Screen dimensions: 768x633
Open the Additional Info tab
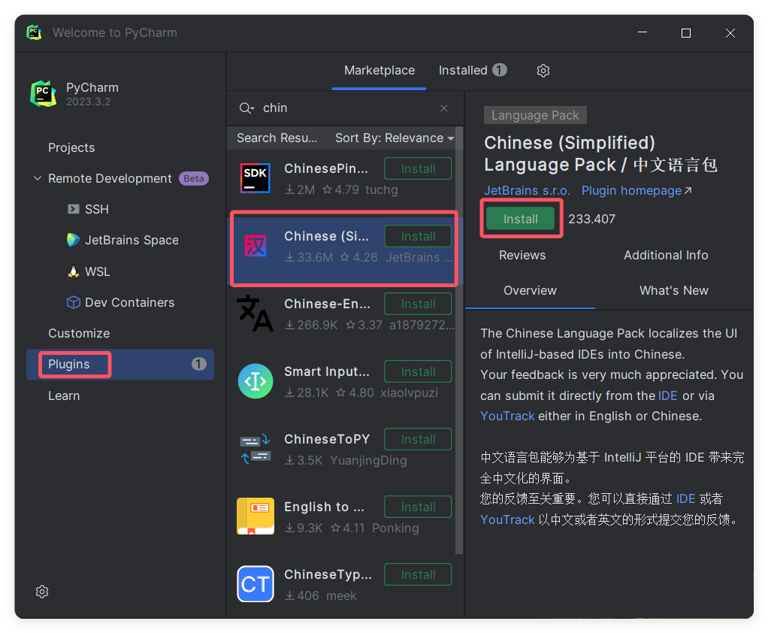(666, 256)
